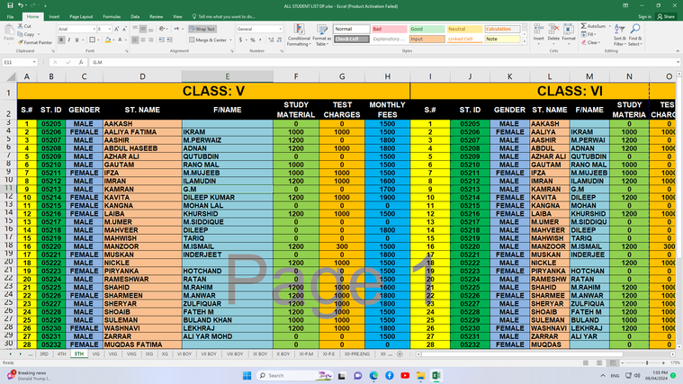
Task: Click the Sign in link
Action: [x=644, y=16]
